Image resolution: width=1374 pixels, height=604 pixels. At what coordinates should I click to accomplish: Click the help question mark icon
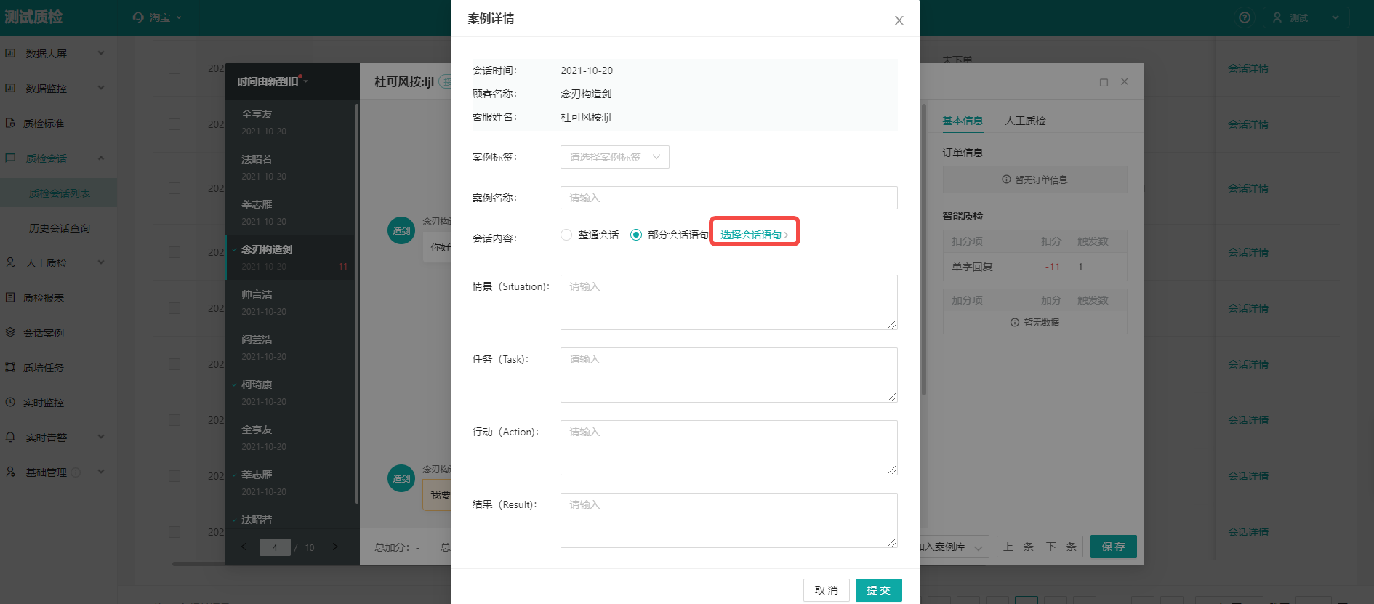1245,17
